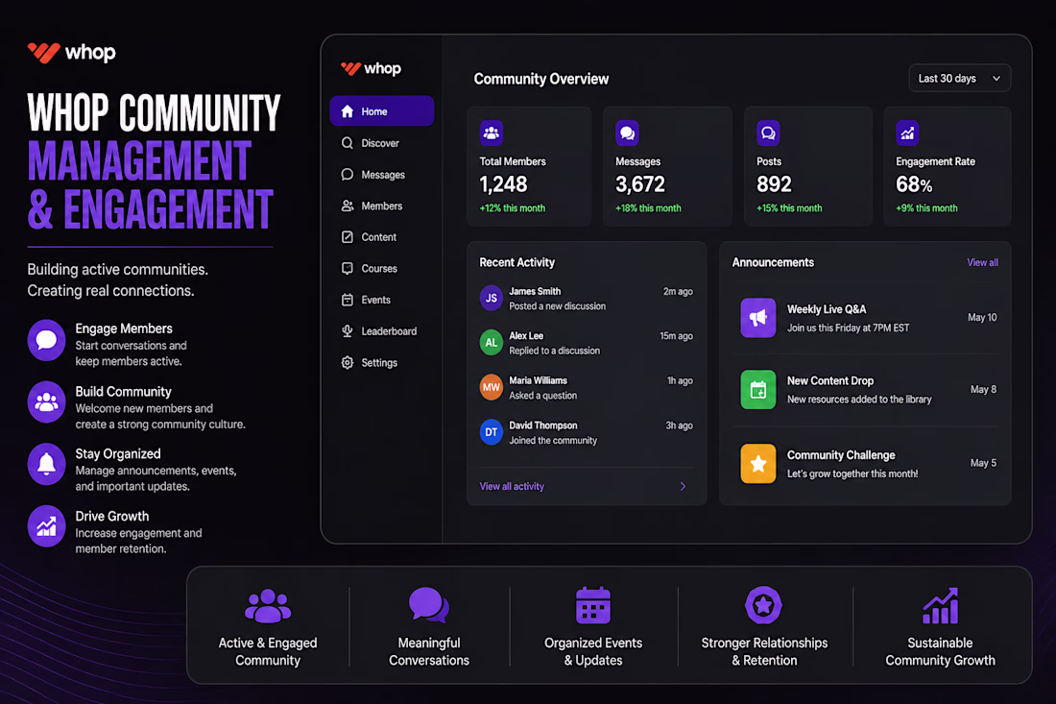
Task: Open the Community Challenge announcement title
Action: [x=841, y=454]
